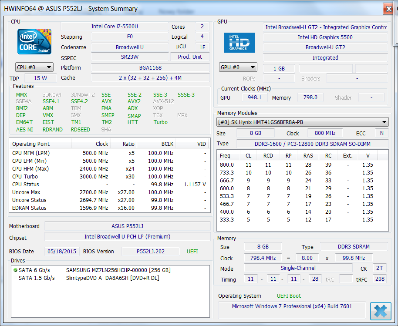This screenshot has height=326, width=398.
Task: Click the 666.7 frequency timing row
Action: (302, 181)
